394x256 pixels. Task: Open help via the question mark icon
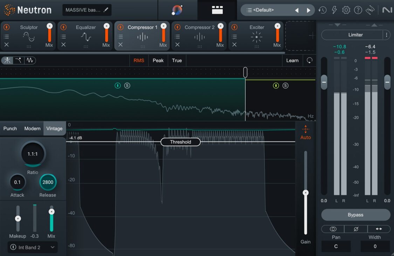tap(358, 10)
